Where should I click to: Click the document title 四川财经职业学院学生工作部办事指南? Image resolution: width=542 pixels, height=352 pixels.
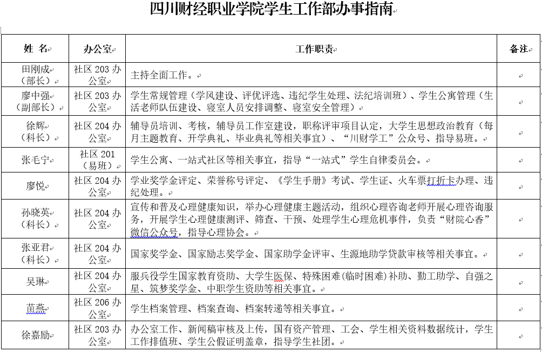(271, 11)
